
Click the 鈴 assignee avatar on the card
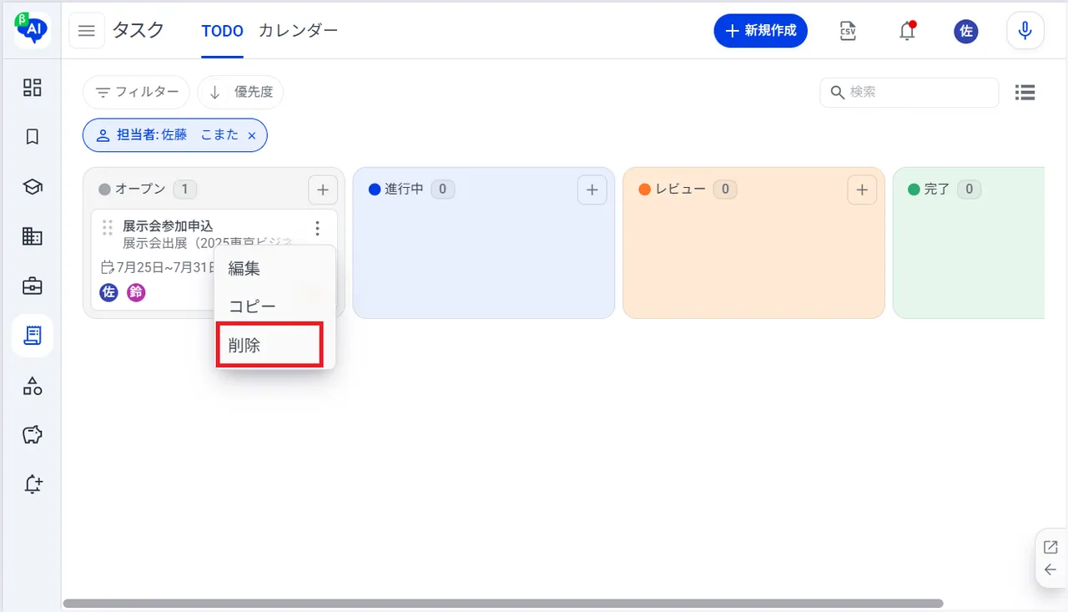pos(136,293)
